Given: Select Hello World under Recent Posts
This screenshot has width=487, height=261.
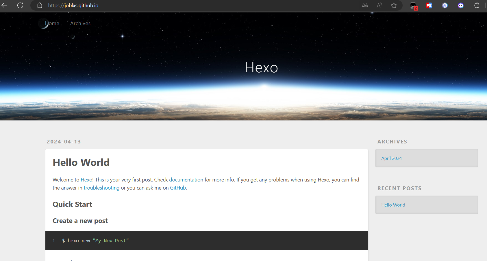Looking at the screenshot, I should (393, 205).
